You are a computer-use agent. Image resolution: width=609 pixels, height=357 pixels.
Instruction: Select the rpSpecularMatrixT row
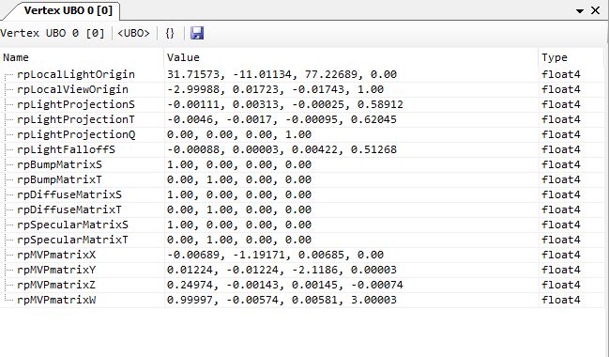(x=302, y=240)
